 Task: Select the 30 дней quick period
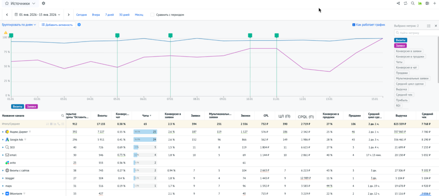click(124, 15)
